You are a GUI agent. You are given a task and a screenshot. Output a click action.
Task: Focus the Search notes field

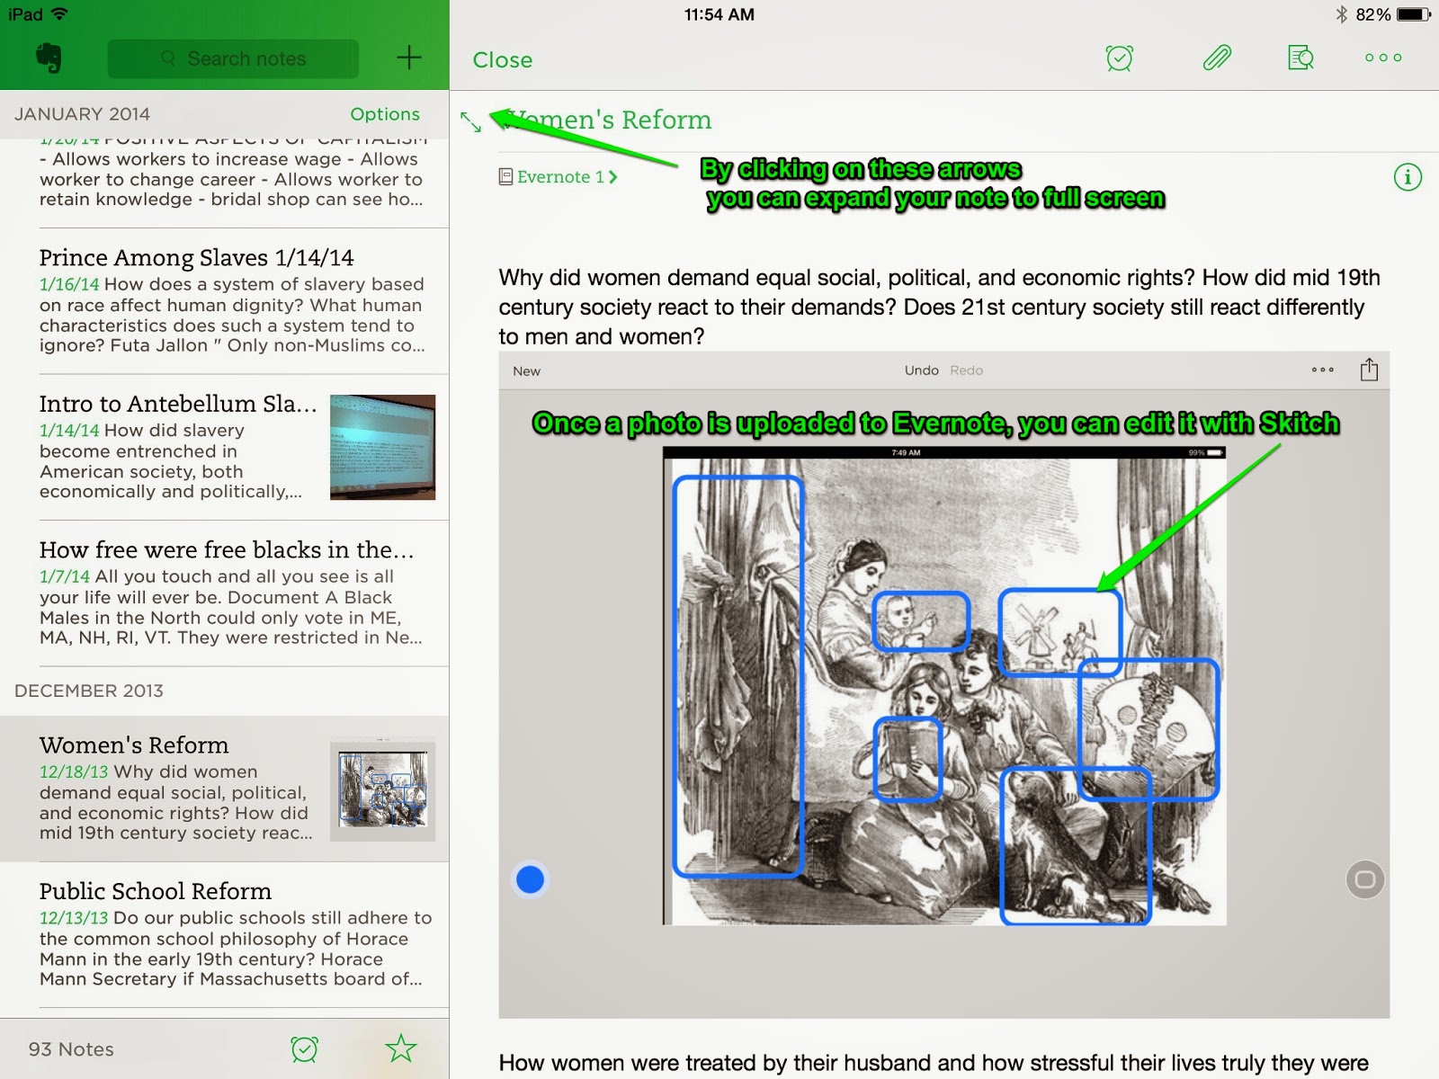(233, 58)
